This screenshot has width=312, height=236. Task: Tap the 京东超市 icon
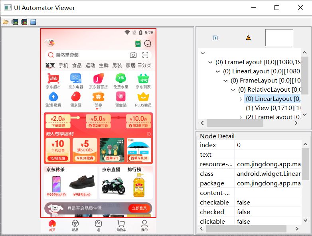tap(53, 81)
